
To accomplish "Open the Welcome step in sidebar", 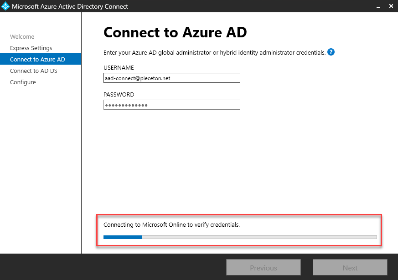I will click(22, 37).
